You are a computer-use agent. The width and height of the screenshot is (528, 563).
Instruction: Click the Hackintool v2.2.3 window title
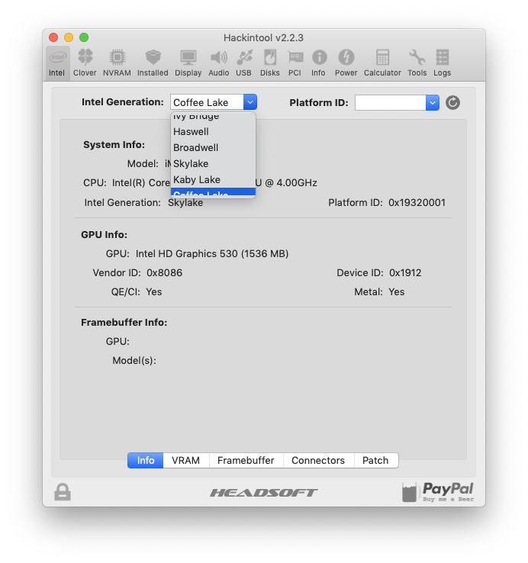click(x=264, y=37)
